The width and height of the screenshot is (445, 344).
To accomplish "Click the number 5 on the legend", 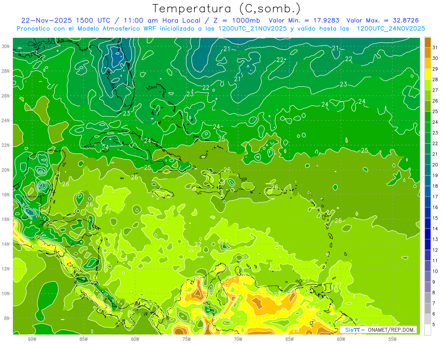I will click(x=434, y=325).
